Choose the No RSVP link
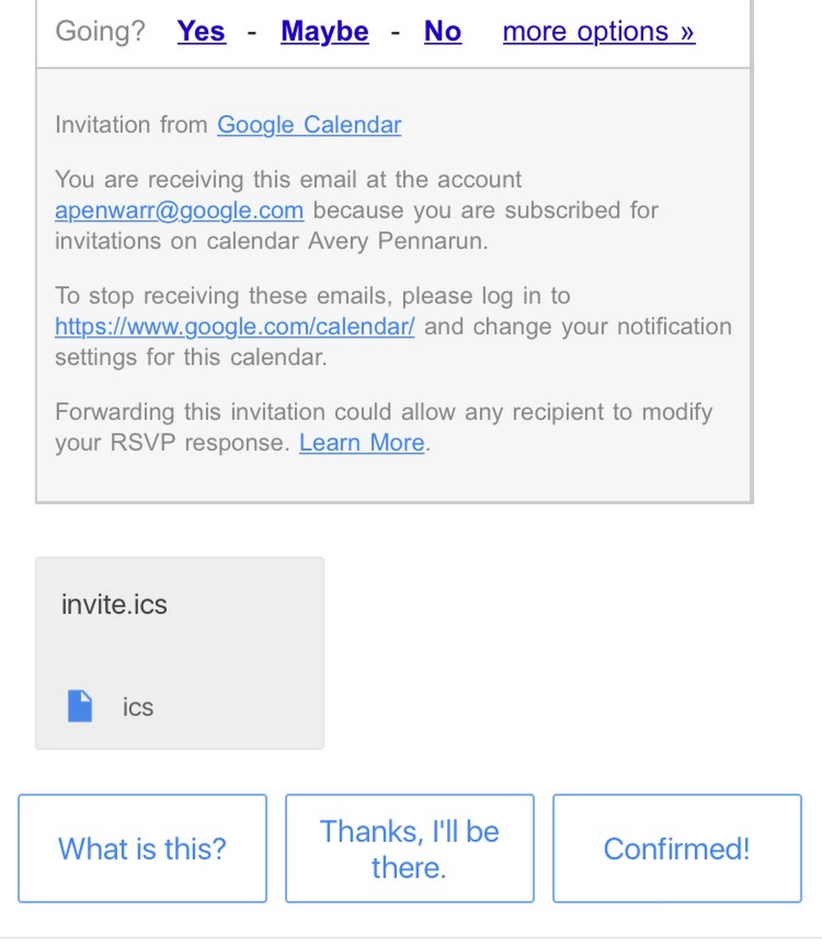 point(443,32)
